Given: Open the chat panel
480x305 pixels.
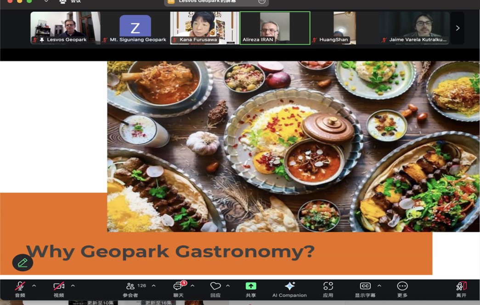Looking at the screenshot, I should click(178, 286).
